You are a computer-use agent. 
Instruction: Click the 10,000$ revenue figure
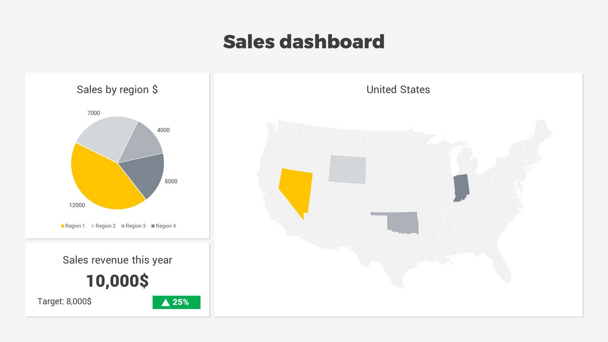click(x=117, y=281)
